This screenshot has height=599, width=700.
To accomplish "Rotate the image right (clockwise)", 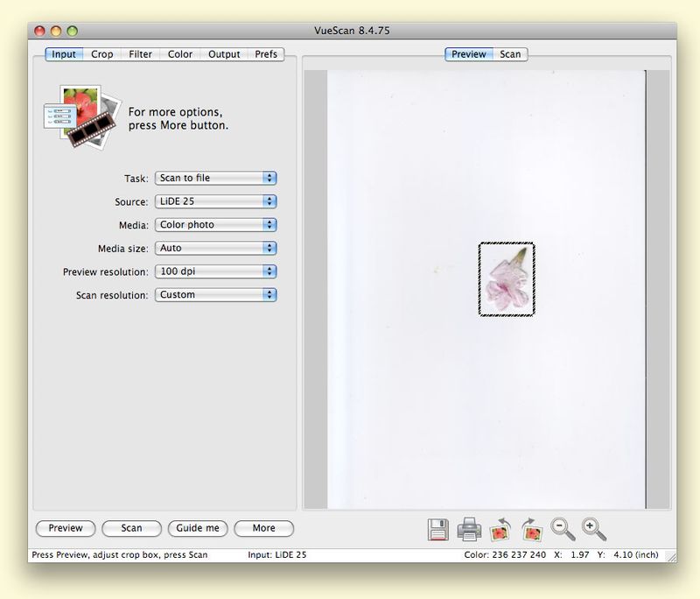I will 531,529.
